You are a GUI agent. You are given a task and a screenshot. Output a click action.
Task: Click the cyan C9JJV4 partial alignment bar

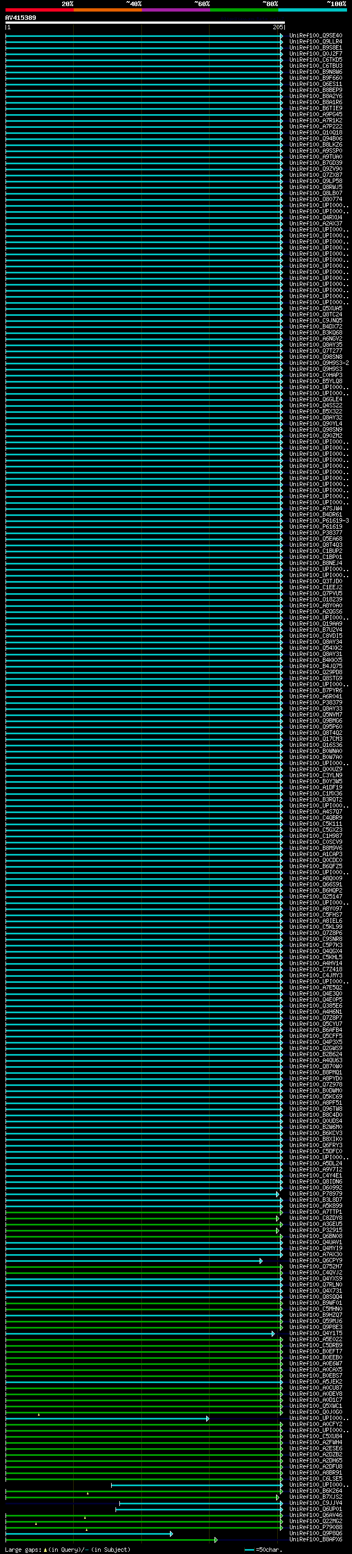[200, 1503]
